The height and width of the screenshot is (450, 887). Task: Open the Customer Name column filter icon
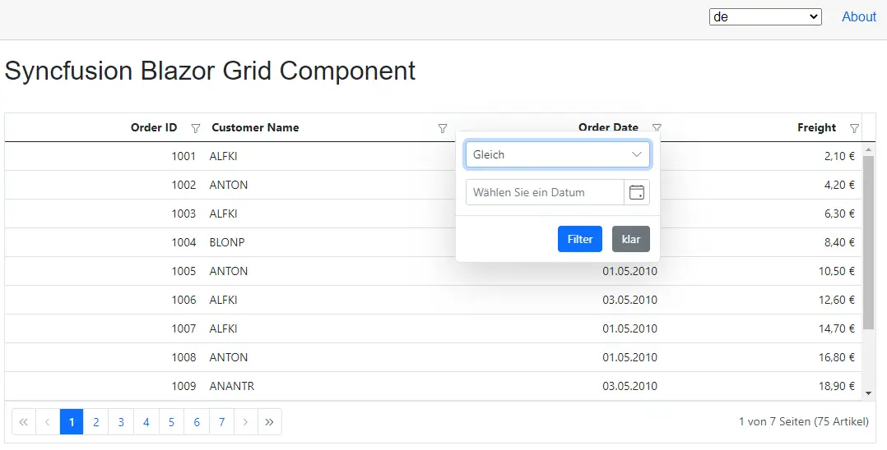pyautogui.click(x=443, y=129)
